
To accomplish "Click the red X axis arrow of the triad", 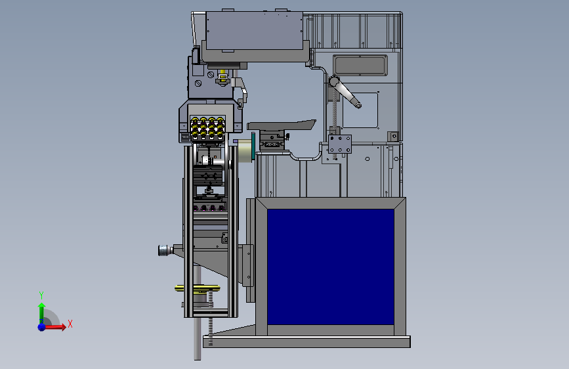I will [x=56, y=327].
